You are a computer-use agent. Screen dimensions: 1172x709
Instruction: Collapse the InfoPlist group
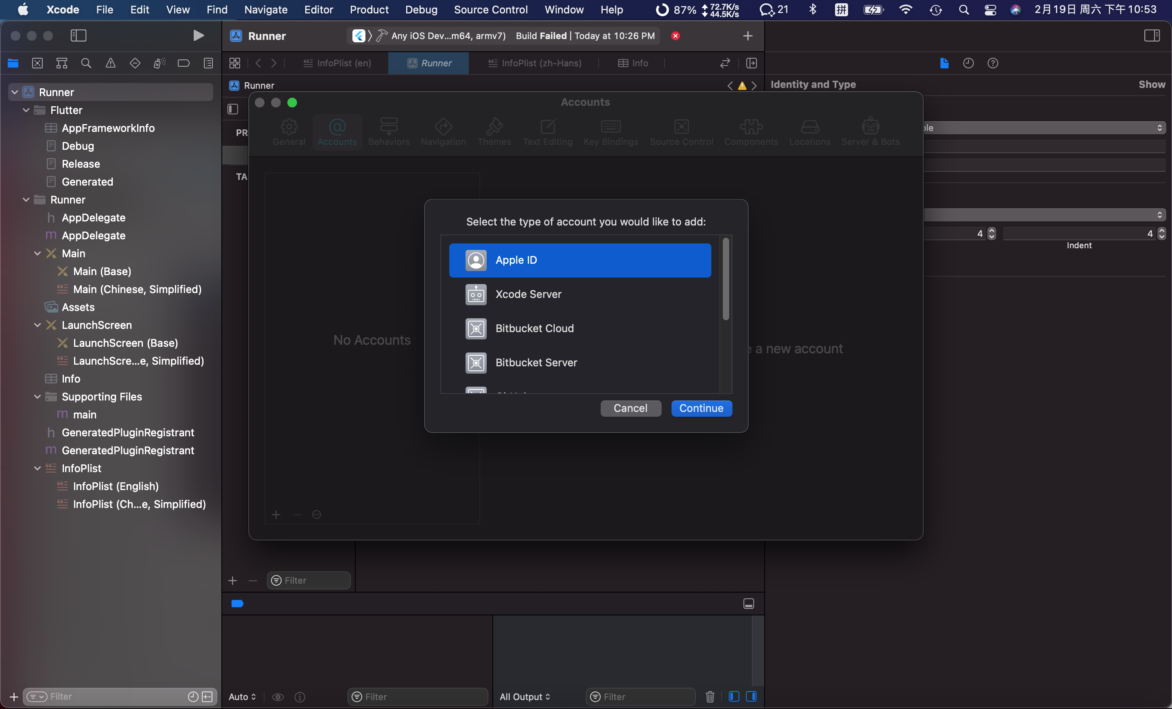(37, 468)
